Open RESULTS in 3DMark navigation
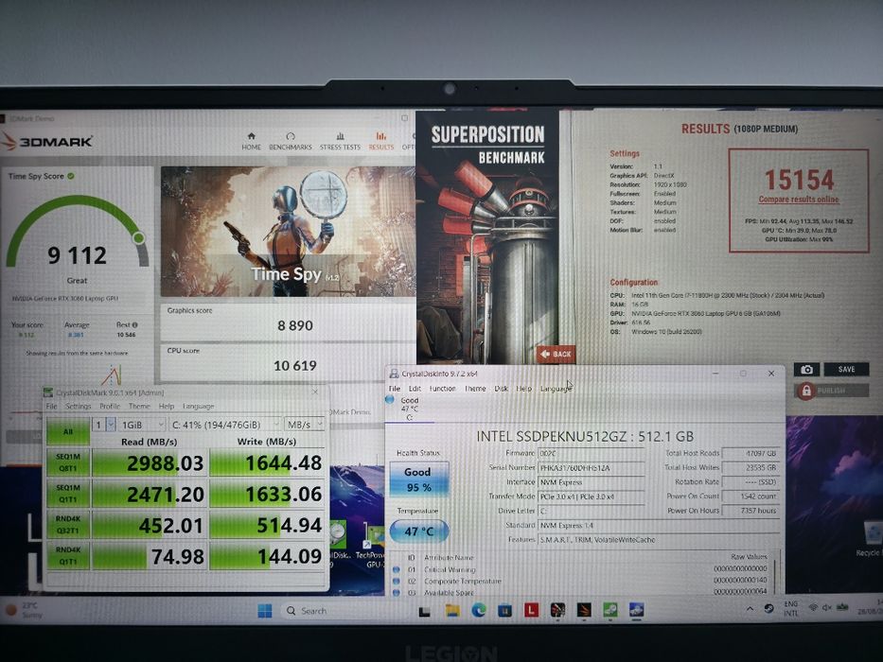This screenshot has height=662, width=883. point(381,141)
